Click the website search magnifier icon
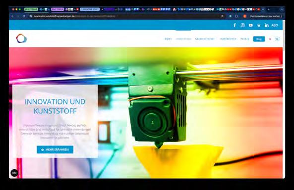The height and width of the screenshot is (190, 294). [x=277, y=39]
